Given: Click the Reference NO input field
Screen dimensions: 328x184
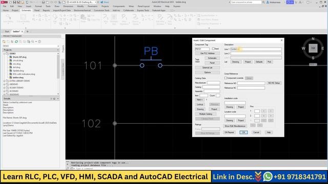Looking at the screenshot, I should coord(251,83).
